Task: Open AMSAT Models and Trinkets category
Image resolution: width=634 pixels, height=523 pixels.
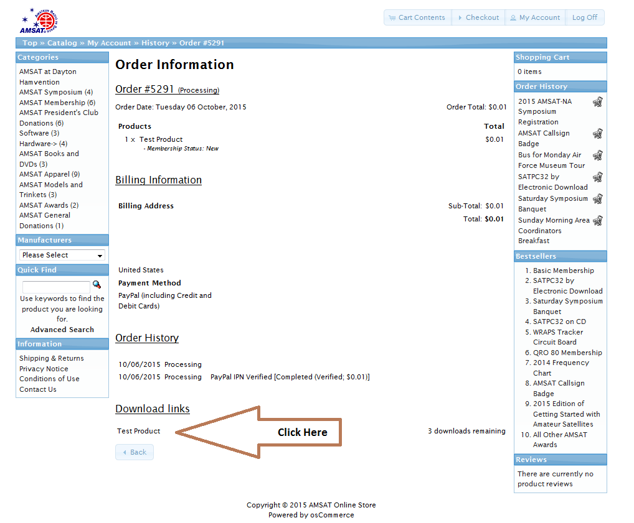Action: [51, 190]
